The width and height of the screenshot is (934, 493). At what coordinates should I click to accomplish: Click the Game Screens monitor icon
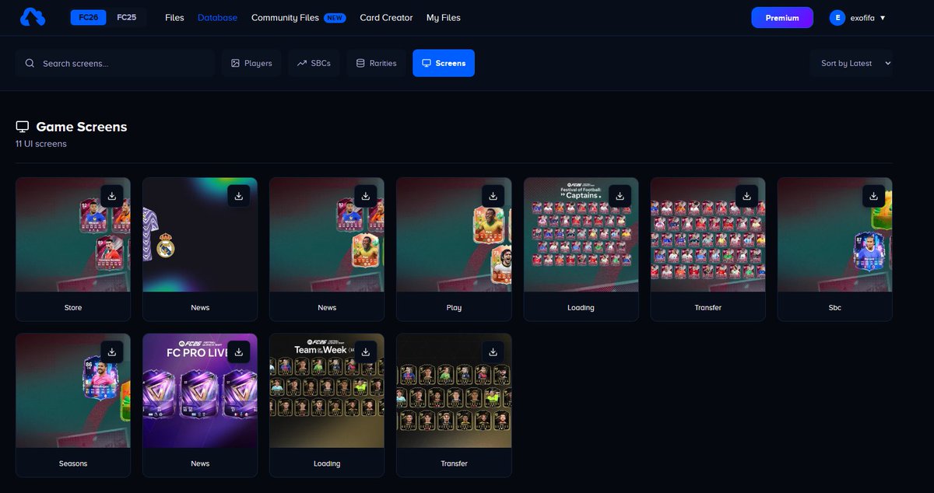point(23,127)
